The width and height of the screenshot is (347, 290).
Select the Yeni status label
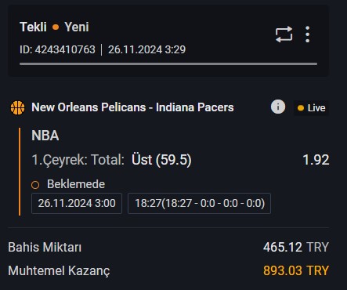(77, 27)
